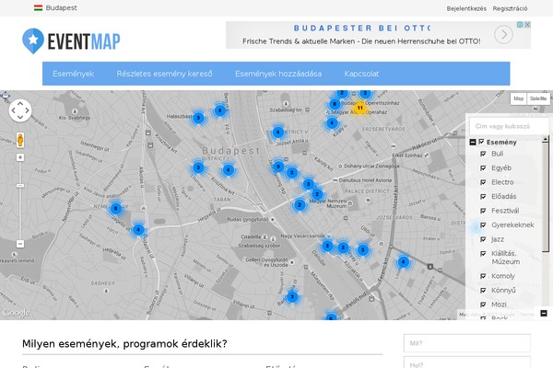Open the 4 cluster near Ferenc krt
The height and width of the screenshot is (368, 553).
click(403, 261)
